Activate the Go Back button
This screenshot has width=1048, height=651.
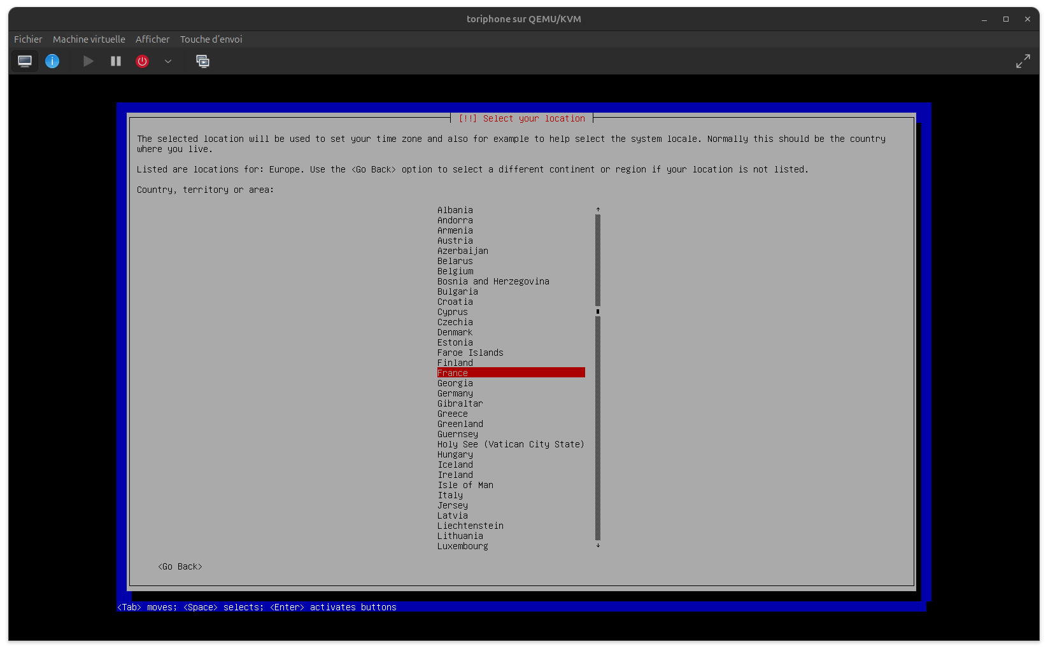click(180, 566)
